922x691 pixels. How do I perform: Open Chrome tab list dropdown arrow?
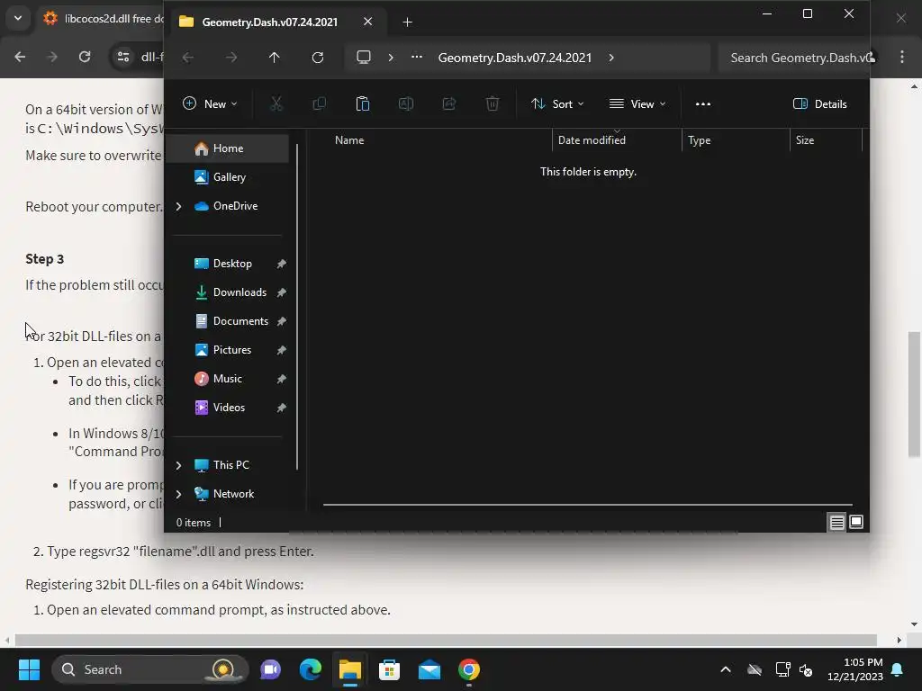(18, 18)
